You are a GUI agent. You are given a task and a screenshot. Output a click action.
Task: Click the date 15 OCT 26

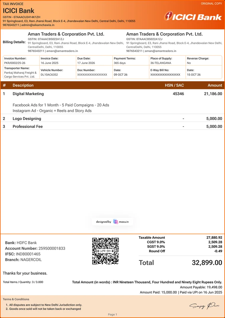coord(194,75)
